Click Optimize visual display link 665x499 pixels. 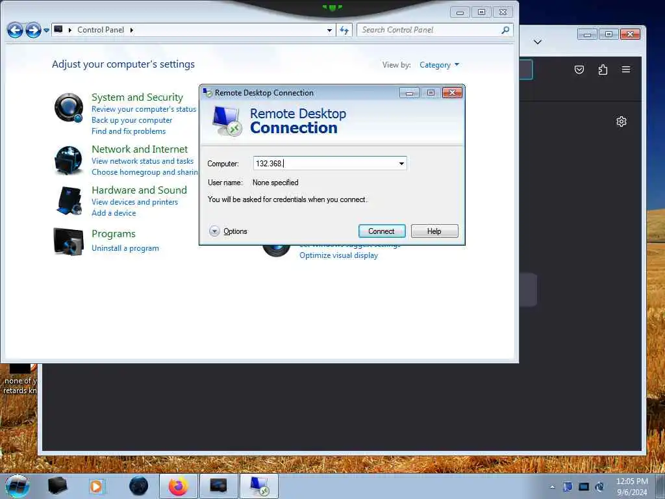pyautogui.click(x=338, y=255)
